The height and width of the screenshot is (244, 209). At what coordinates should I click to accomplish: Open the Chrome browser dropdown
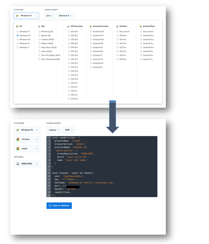(27, 139)
